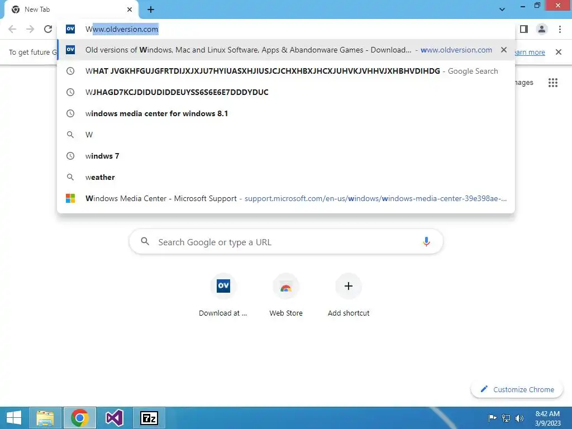Open 7-Zip from the taskbar
This screenshot has width=572, height=429.
(x=149, y=418)
